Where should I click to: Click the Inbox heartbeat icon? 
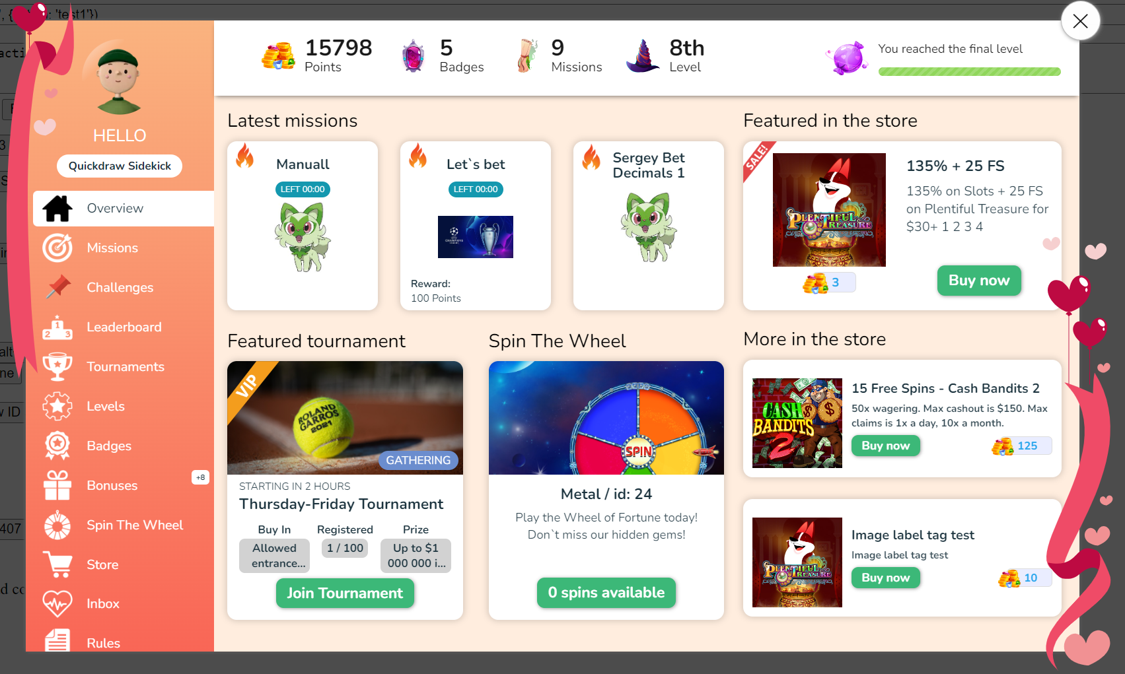(57, 603)
